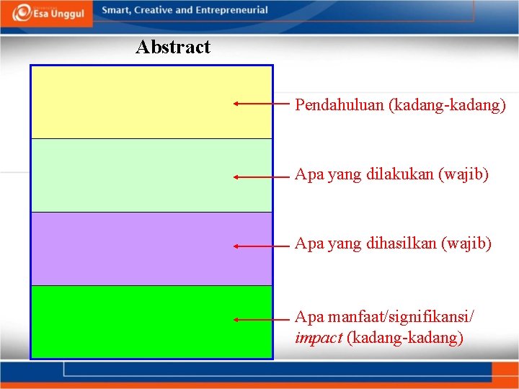Image resolution: width=519 pixels, height=389 pixels.
Task: Click the light green 'dilakukan' section block
Action: (x=151, y=175)
